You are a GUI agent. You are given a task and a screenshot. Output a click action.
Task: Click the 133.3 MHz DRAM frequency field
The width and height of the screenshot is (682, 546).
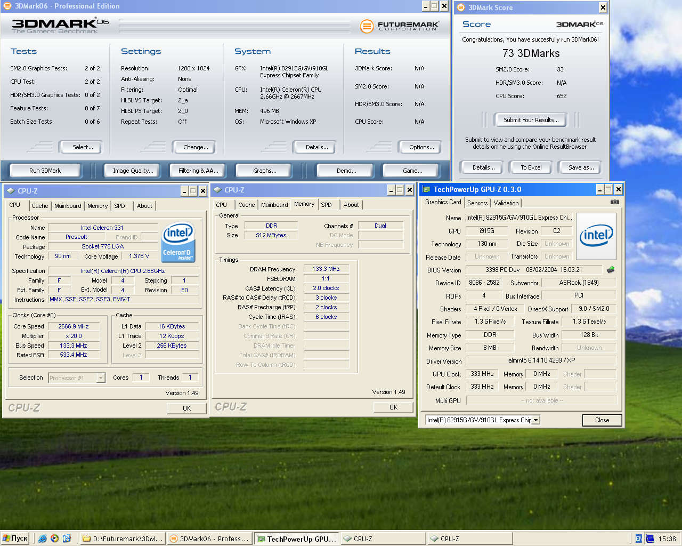pyautogui.click(x=326, y=269)
